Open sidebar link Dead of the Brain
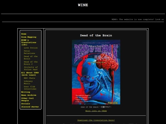This screenshot has height=124, width=166. 31,58
